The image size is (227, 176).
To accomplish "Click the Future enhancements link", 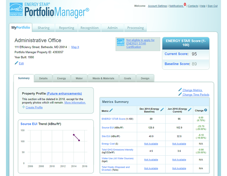I will pos(64,94).
